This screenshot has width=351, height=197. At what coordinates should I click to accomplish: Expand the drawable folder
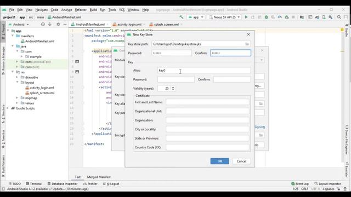[x=17, y=77]
